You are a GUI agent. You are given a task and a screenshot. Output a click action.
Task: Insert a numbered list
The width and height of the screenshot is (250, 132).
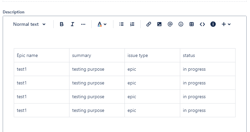click(x=132, y=24)
